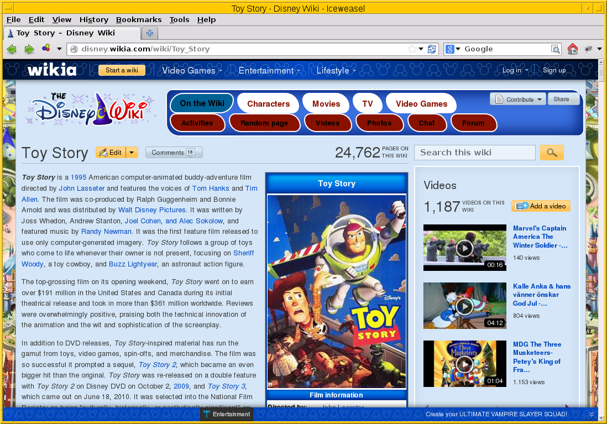607x424 pixels.
Task: Play the Kalle Anka video thumbnail
Action: [464, 306]
